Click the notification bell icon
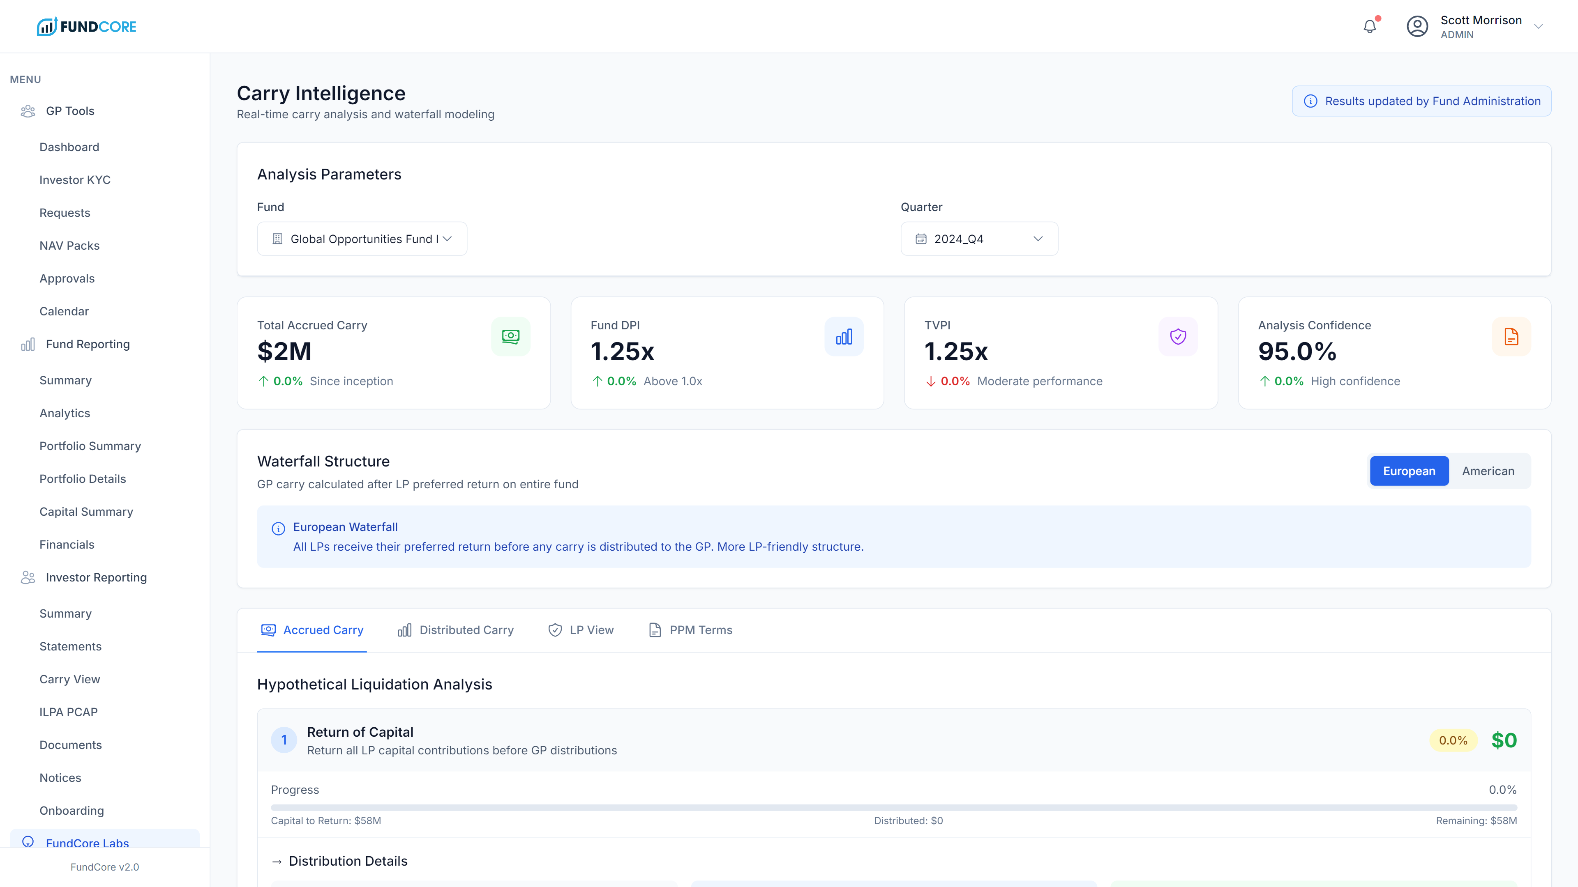 pyautogui.click(x=1370, y=26)
